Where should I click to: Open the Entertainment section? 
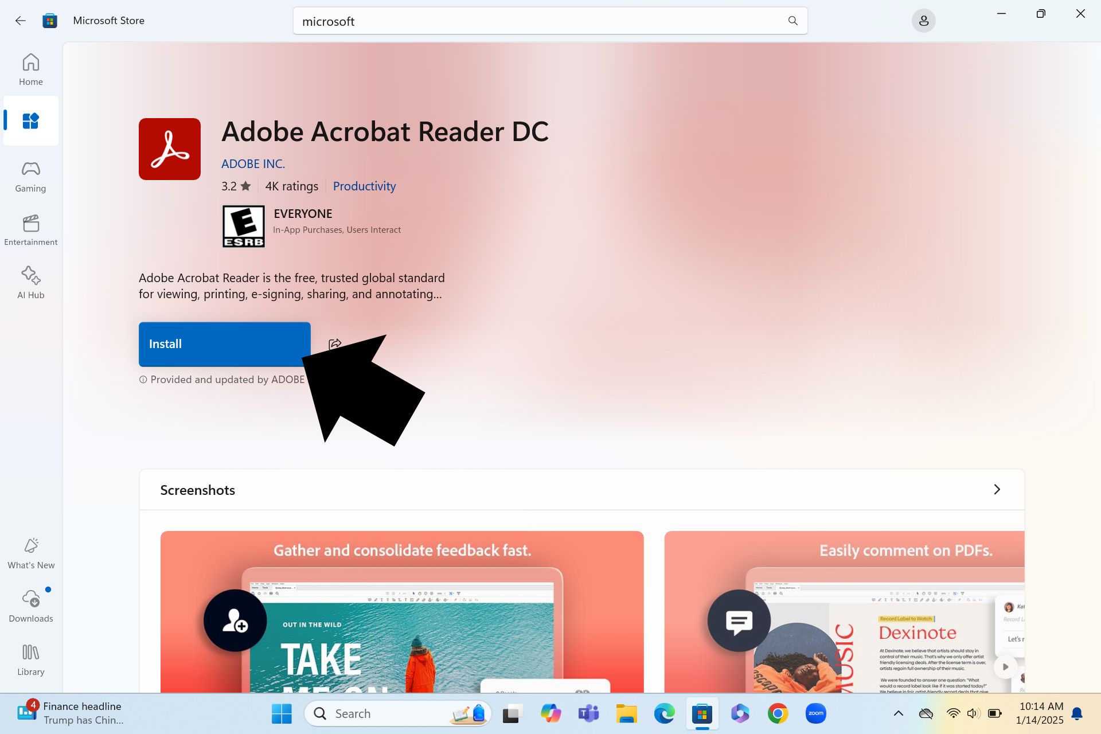pos(30,230)
